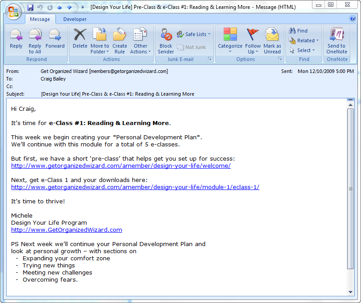The image size is (361, 303).
Task: Click the Undo arrow in quick access toolbar
Action: click(x=40, y=8)
